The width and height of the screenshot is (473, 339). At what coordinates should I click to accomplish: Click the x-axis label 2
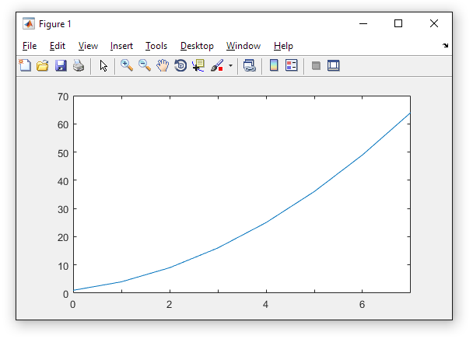[x=170, y=304]
